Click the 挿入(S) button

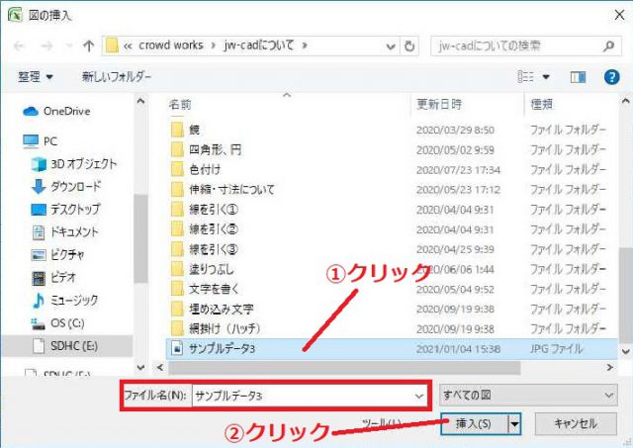472,423
